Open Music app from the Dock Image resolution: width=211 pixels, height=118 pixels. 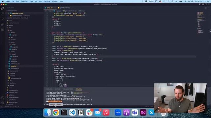pyautogui.click(x=106, y=112)
